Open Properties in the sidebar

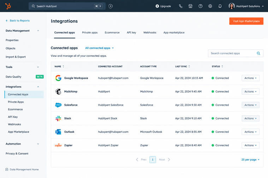[x=12, y=40]
